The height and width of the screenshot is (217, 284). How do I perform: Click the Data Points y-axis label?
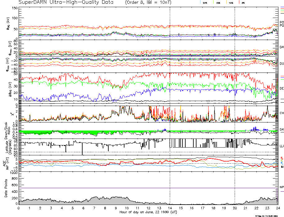click(6, 190)
